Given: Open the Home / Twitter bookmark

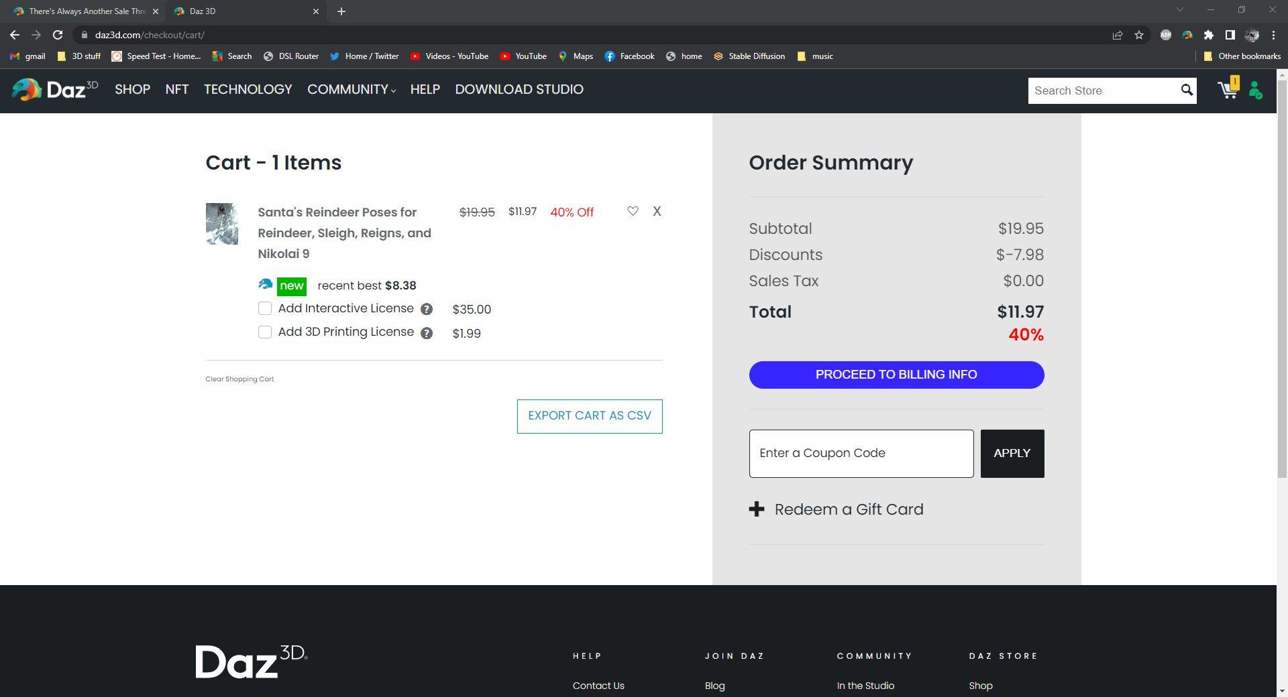Looking at the screenshot, I should 364,56.
